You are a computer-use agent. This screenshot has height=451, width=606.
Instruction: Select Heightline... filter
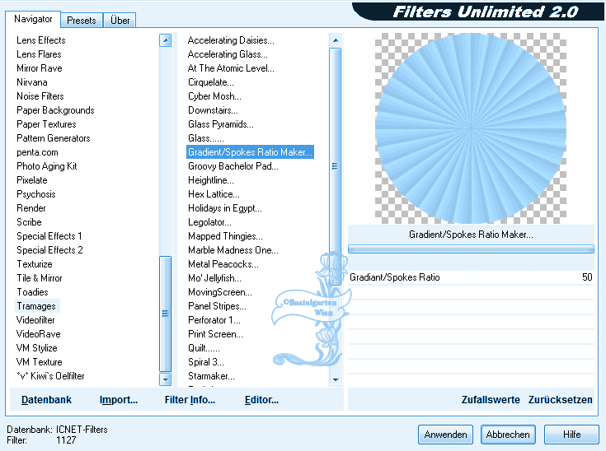[x=211, y=180]
